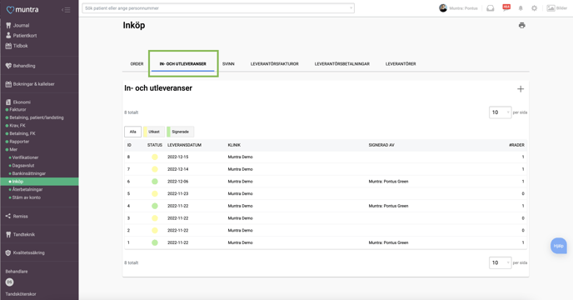Expand Mer in sidebar
This screenshot has width=573, height=300.
(x=13, y=150)
